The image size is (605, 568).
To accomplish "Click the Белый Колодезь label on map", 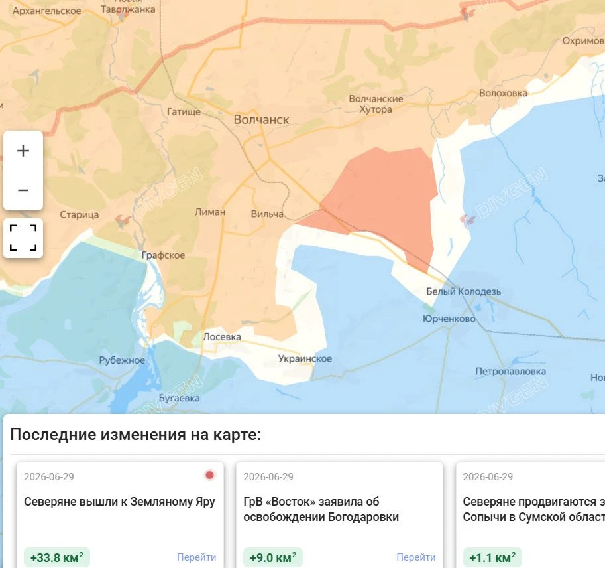I will (463, 291).
